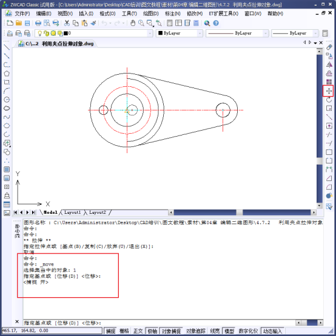Select the Move tool in right toolbar
336x336 pixels.
tap(329, 91)
